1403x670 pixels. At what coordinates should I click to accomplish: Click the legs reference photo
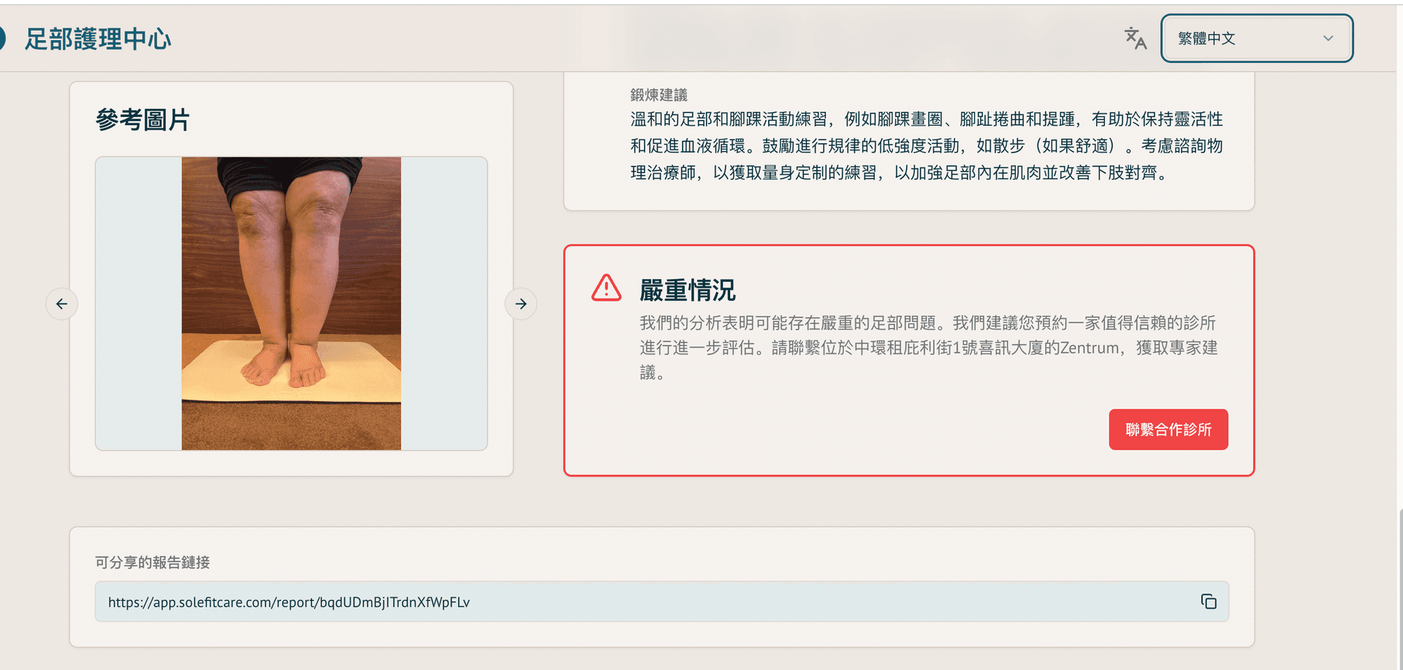[x=291, y=303]
